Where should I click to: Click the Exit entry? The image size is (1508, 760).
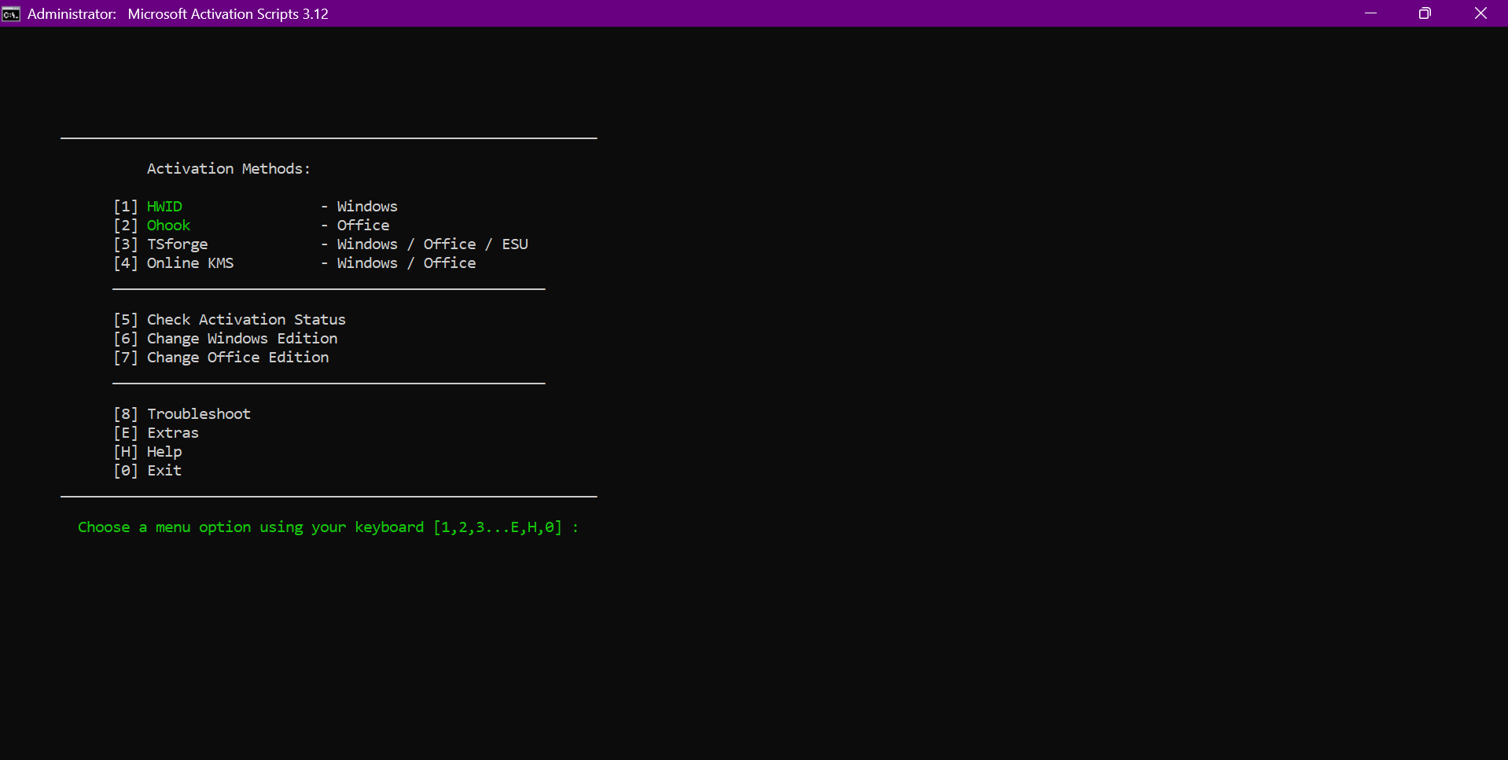148,471
